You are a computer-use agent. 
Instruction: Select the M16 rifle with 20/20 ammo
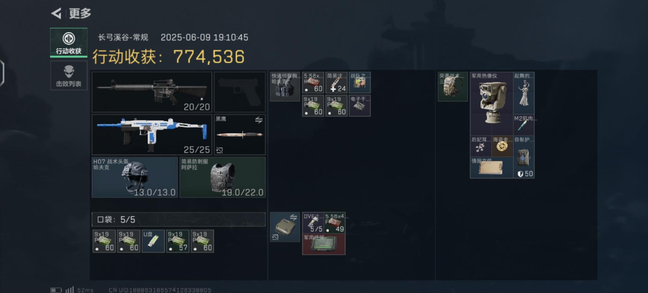pyautogui.click(x=152, y=92)
